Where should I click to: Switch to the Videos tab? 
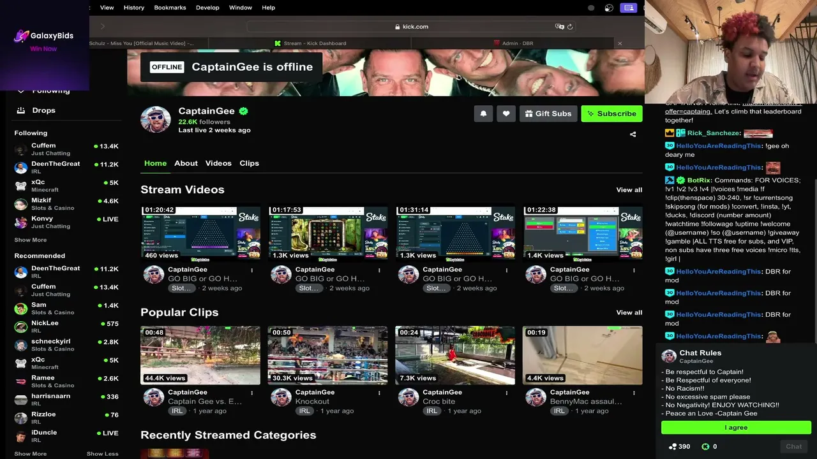(218, 163)
